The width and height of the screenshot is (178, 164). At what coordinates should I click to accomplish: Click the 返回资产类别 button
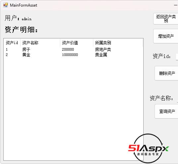[x=166, y=19]
